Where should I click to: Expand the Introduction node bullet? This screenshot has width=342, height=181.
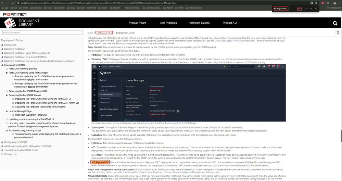2,45
